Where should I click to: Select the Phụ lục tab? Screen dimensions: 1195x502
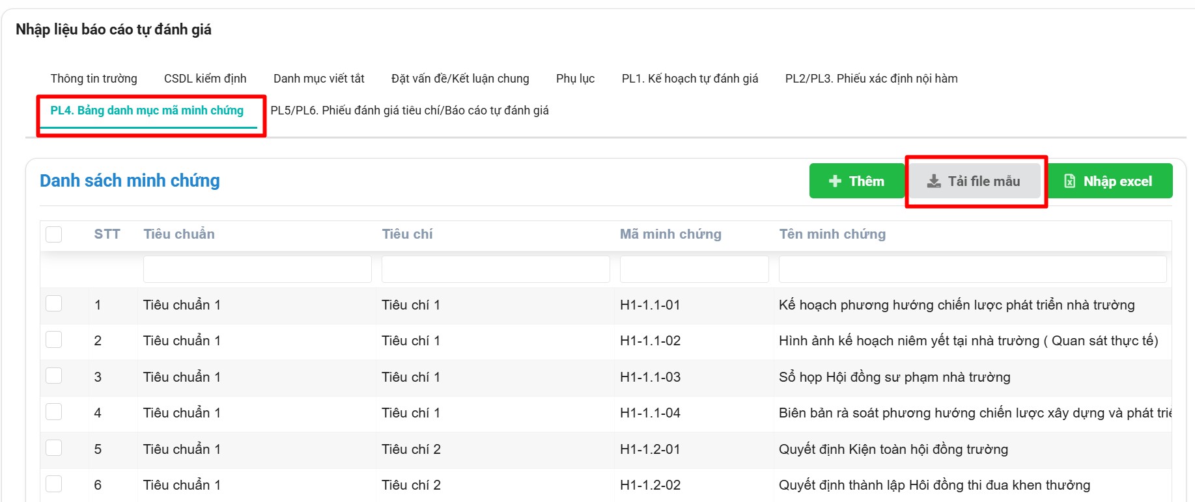click(x=575, y=79)
